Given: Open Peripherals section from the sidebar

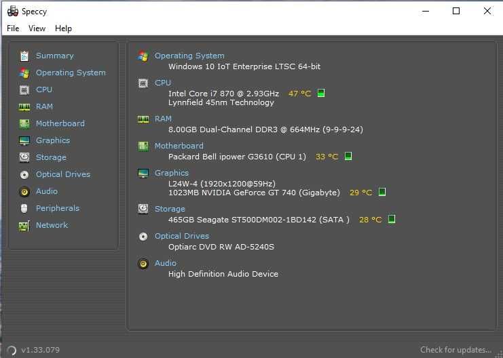Looking at the screenshot, I should click(58, 208).
